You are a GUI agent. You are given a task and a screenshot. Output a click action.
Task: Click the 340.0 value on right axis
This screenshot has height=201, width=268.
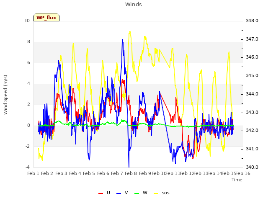coord(252,167)
